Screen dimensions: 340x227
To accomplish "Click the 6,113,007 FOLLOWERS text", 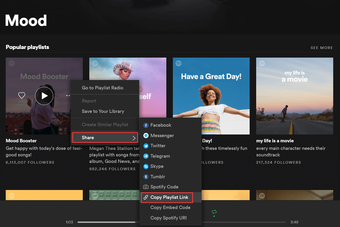I will coord(30,162).
